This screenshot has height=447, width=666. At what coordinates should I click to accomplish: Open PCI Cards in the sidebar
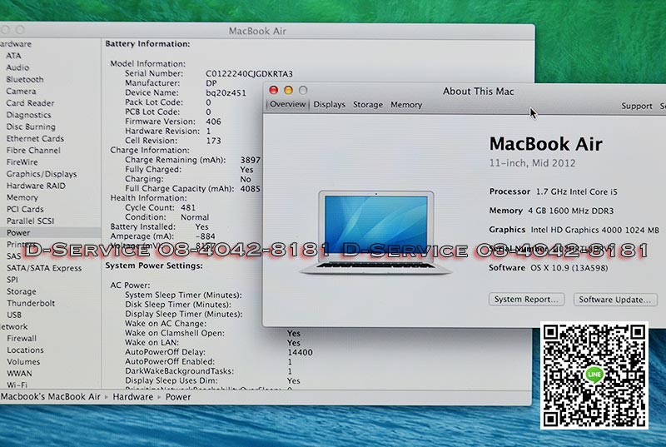tap(25, 209)
